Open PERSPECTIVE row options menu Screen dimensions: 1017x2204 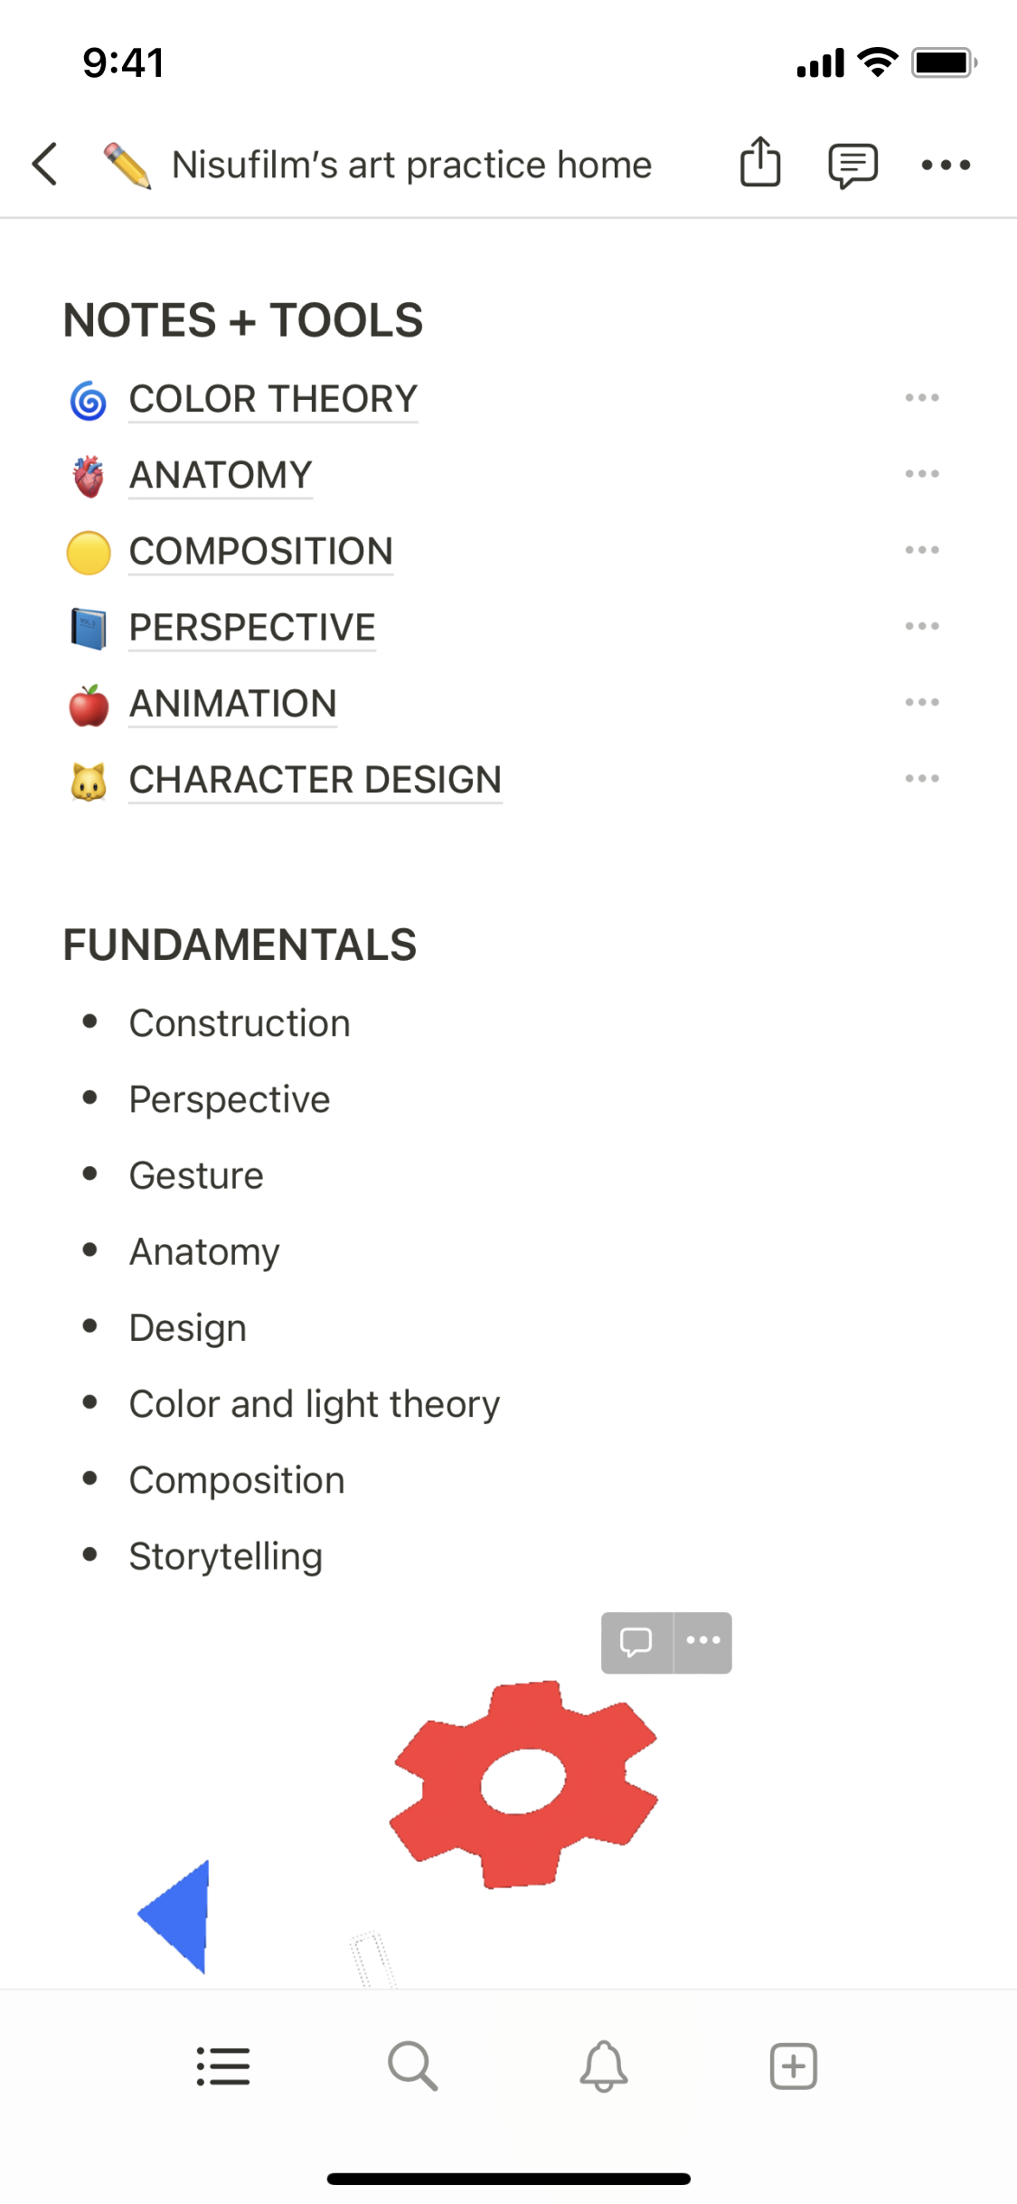(922, 626)
